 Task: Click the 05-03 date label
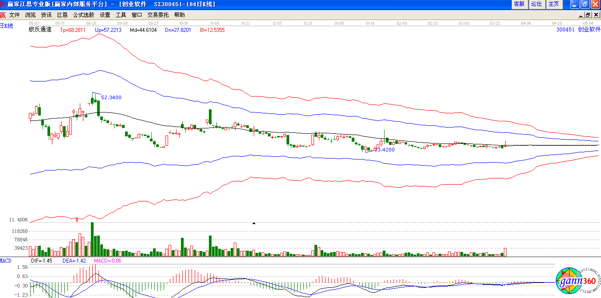tap(34, 23)
